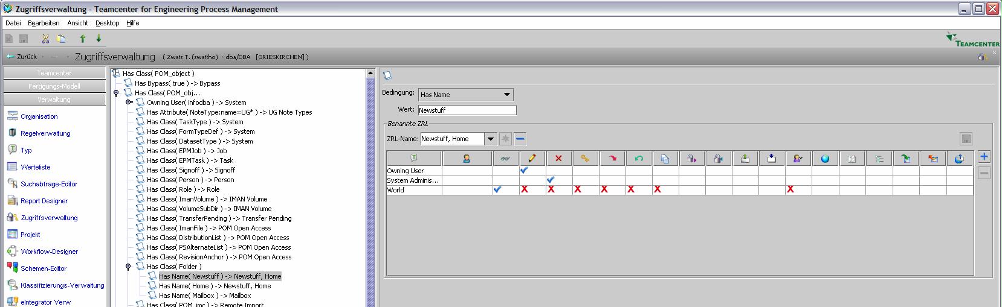The image size is (1002, 307).
Task: Click the import download tray column icon
Action: (772, 159)
